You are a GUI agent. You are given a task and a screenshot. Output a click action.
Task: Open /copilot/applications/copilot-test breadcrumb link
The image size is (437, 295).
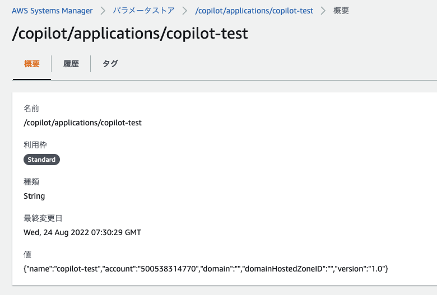[x=254, y=11]
